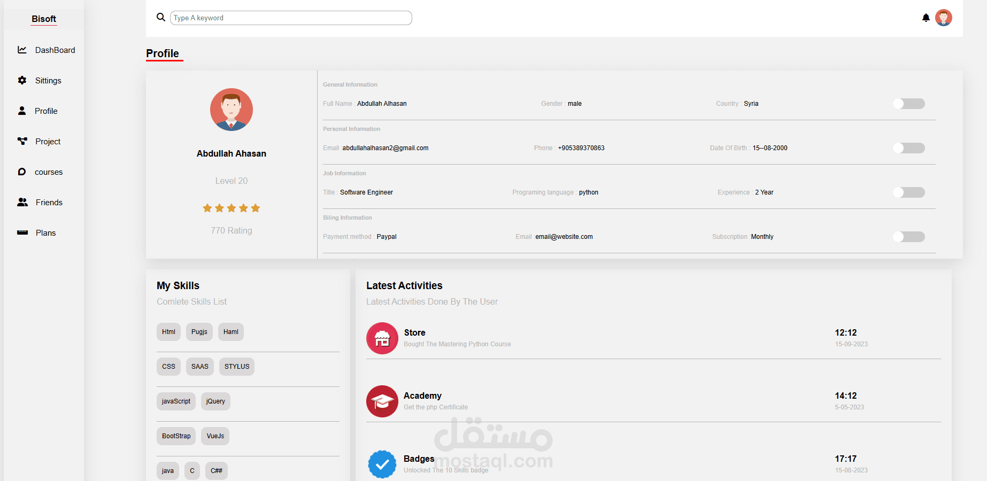Click the Abdullah Ahasan name under avatar
The image size is (987, 481).
(x=232, y=153)
